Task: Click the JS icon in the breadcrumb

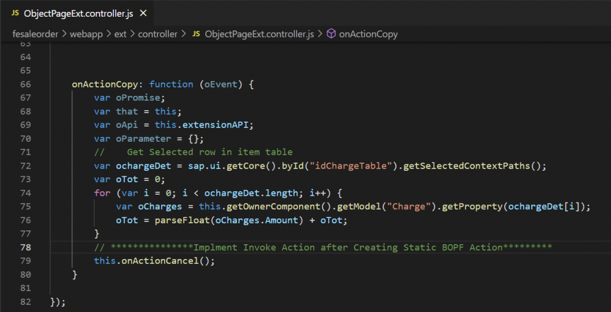Action: coord(196,34)
